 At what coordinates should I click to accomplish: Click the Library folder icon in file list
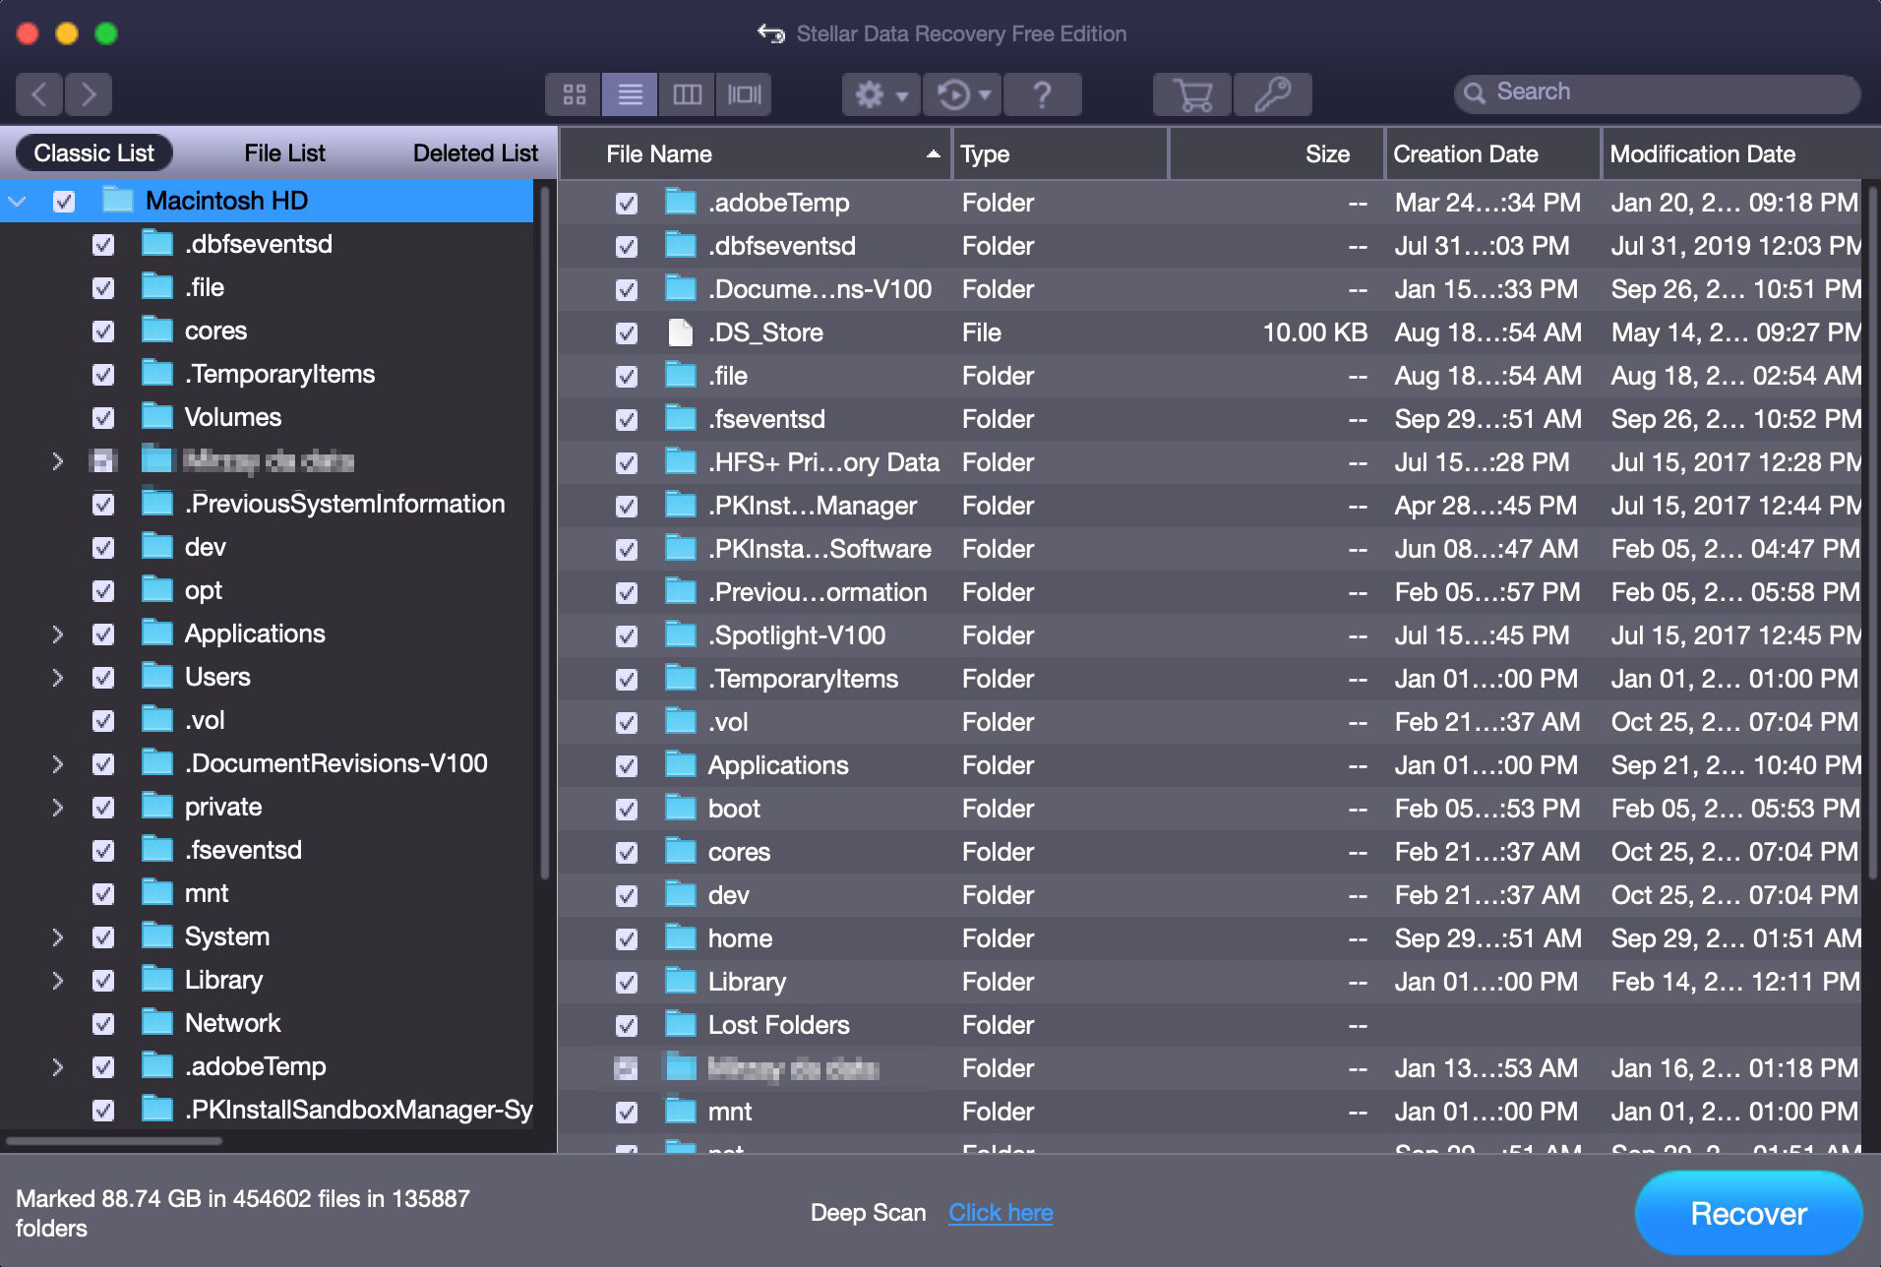tap(680, 981)
